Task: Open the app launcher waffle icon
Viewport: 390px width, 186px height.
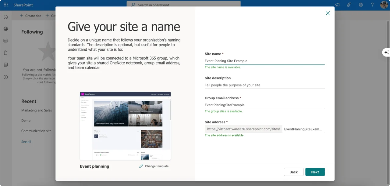Action: coord(5,5)
